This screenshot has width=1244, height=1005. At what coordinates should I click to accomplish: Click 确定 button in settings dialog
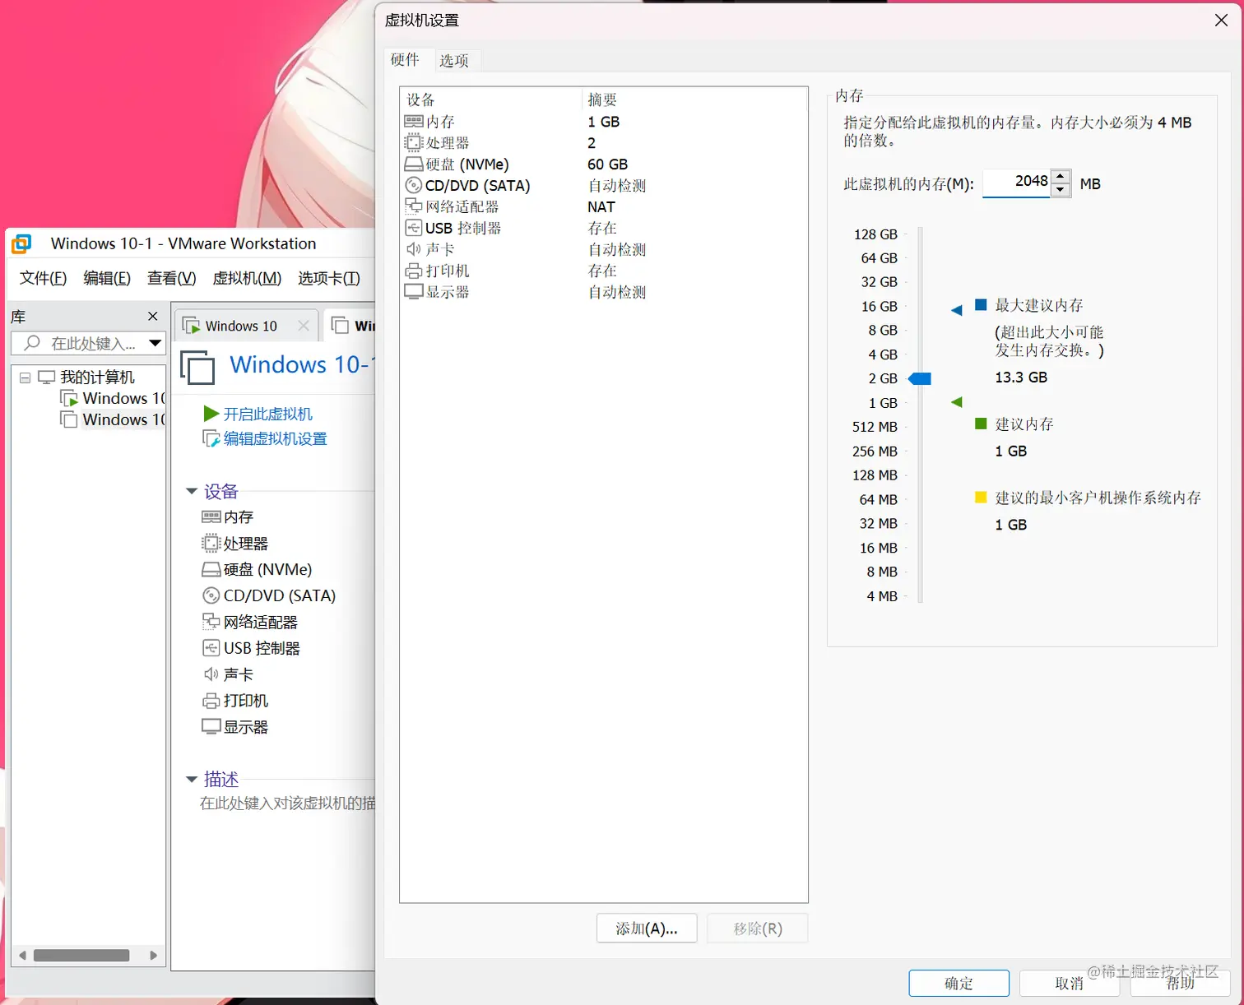[x=959, y=983]
